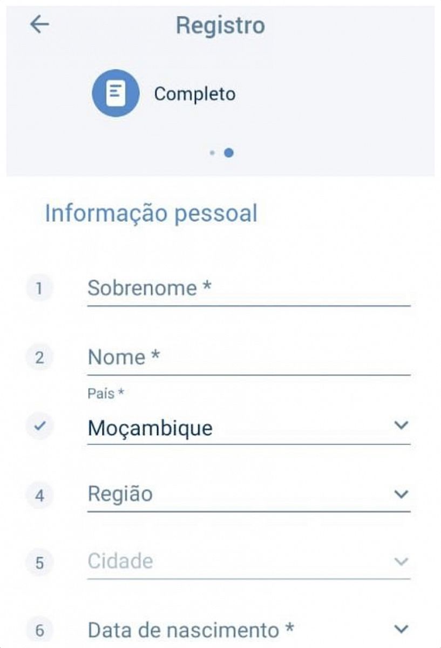Image resolution: width=441 pixels, height=648 pixels.
Task: Tap the checkmark badge beside País
Action: tap(39, 427)
